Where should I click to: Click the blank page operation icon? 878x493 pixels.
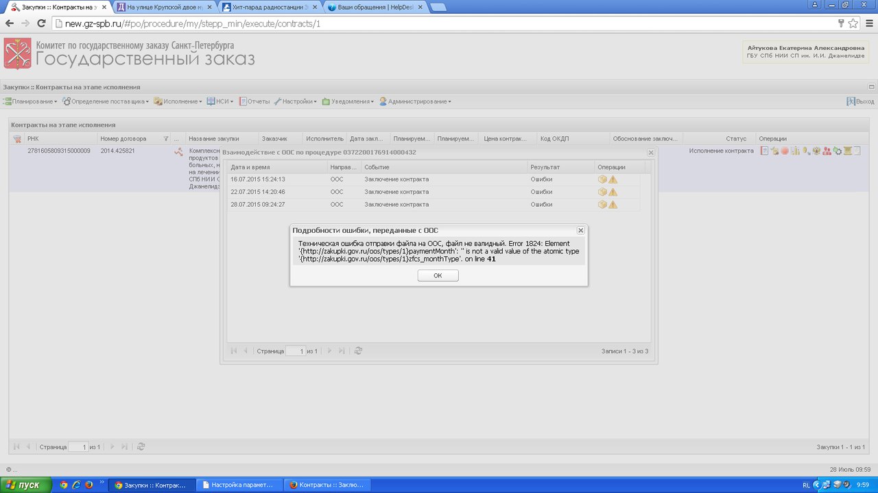(857, 151)
